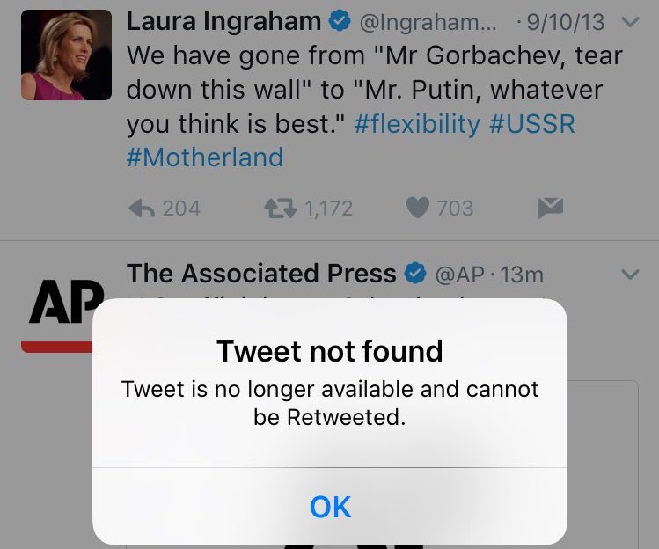Tap the 9/10/13 tweet date
The image size is (659, 549).
click(x=566, y=22)
